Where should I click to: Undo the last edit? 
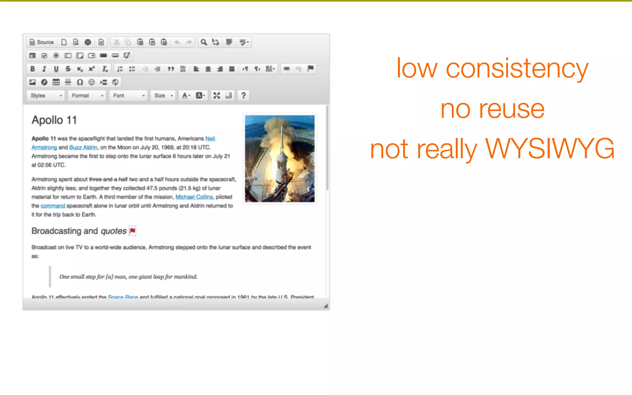click(x=177, y=42)
